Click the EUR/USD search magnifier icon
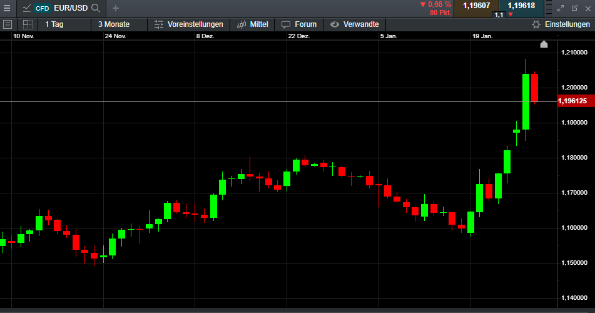 (x=95, y=8)
